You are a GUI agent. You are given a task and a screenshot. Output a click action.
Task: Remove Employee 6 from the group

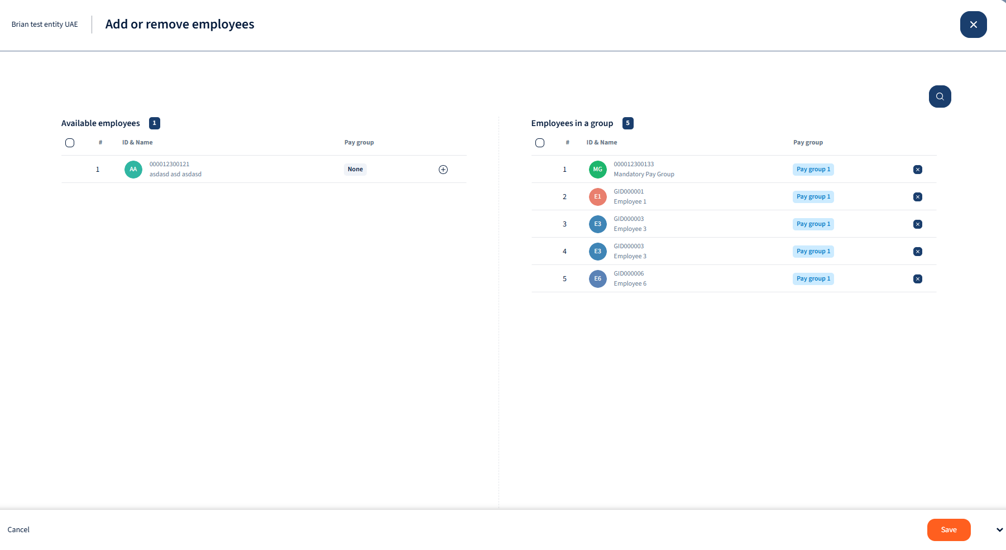(x=917, y=279)
